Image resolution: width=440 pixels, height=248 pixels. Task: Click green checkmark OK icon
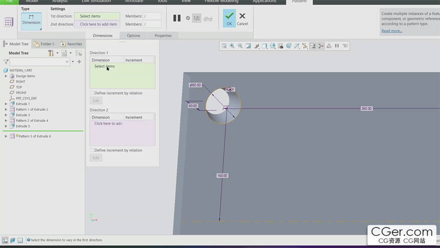point(229,18)
